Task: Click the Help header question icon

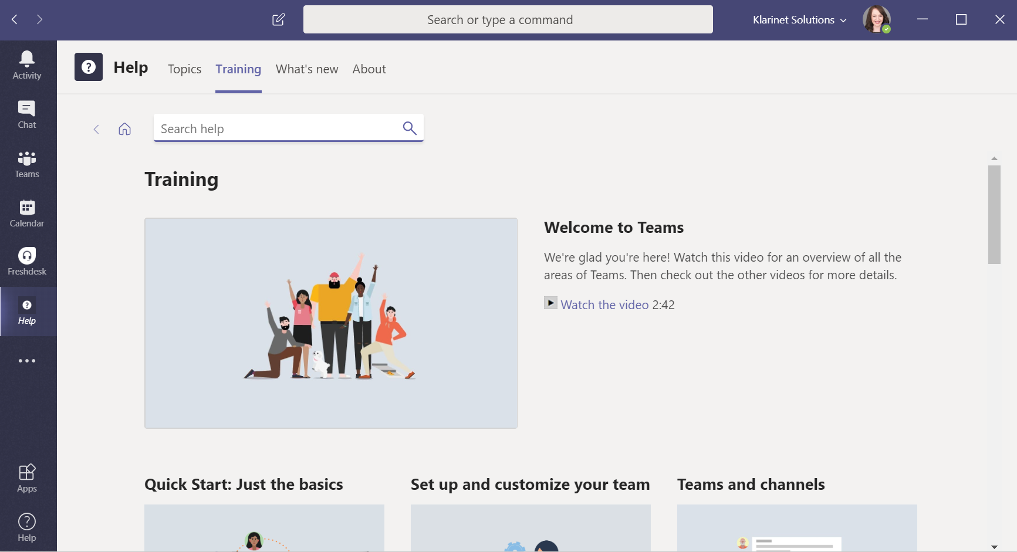Action: 89,67
